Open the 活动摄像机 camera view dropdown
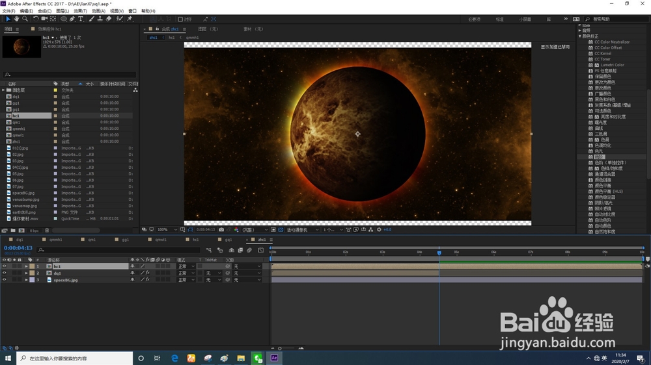The width and height of the screenshot is (651, 365). pos(303,229)
